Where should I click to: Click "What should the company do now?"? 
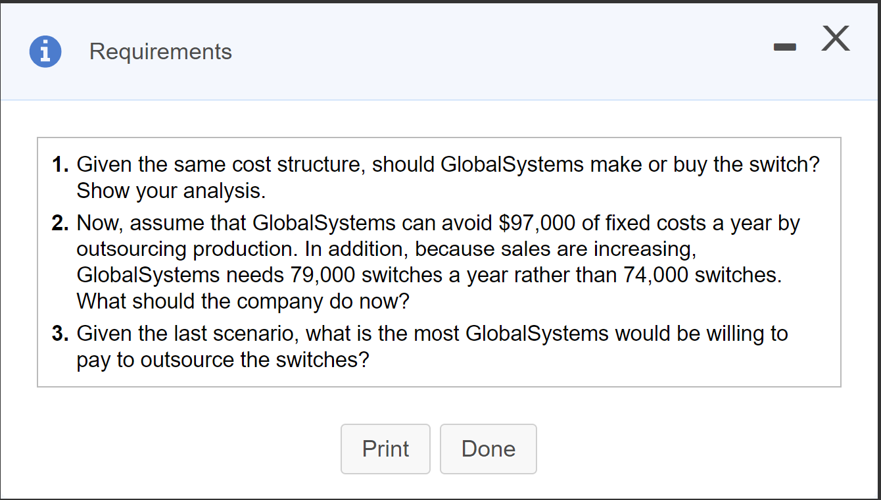tap(243, 301)
